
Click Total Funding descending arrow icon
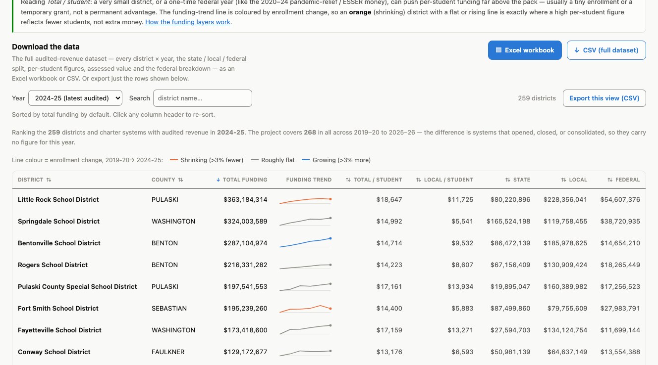(218, 180)
